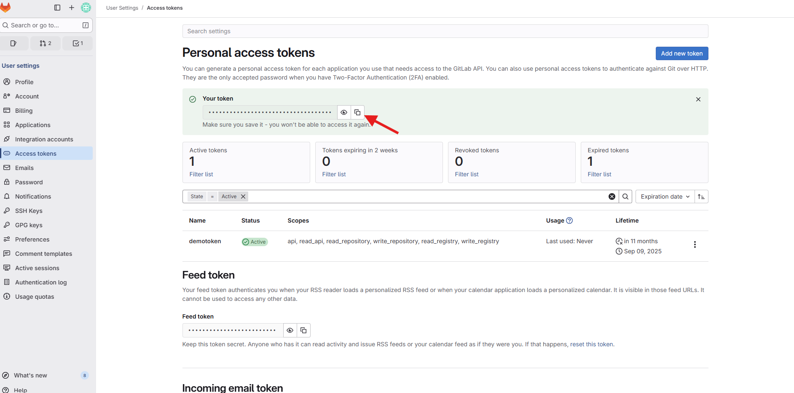794x393 pixels.
Task: Open the Expiration date sort dropdown
Action: tap(664, 196)
